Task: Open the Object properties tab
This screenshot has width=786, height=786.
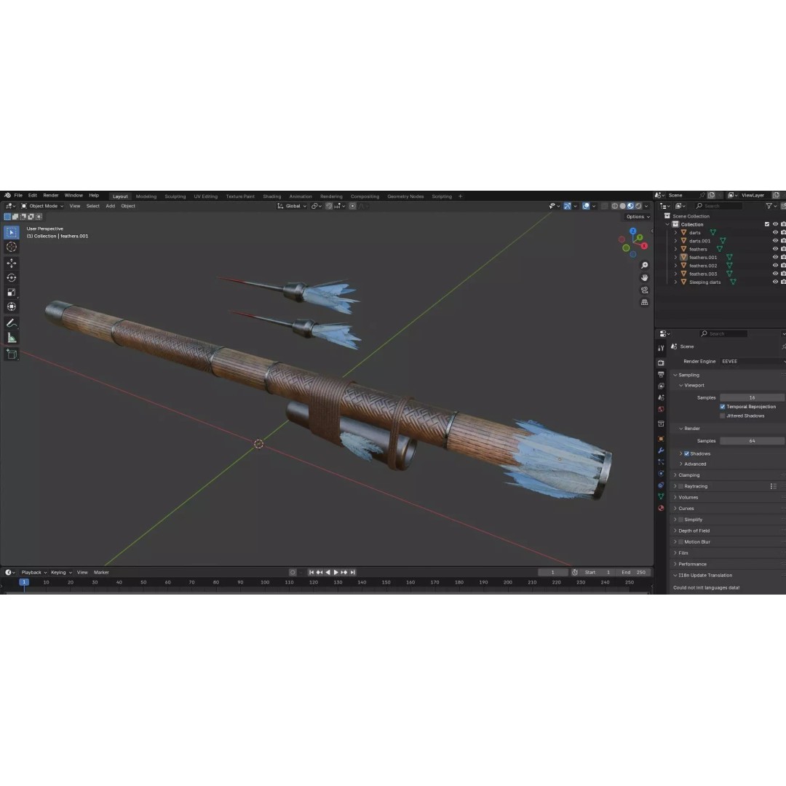Action: (x=661, y=439)
